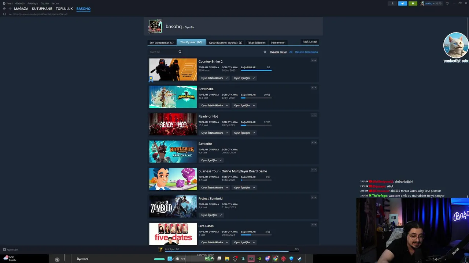Screen dimensions: 469x263
Task: Sort games by Oynama süresi
Action: pos(278,52)
